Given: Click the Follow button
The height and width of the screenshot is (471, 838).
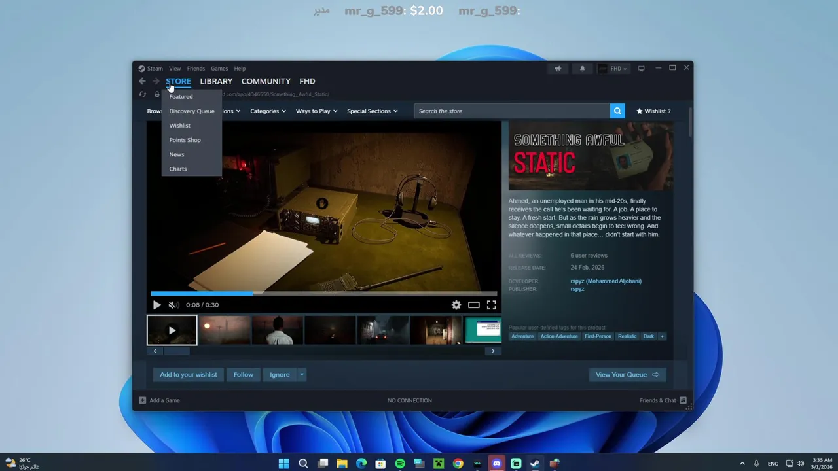Looking at the screenshot, I should pyautogui.click(x=243, y=375).
